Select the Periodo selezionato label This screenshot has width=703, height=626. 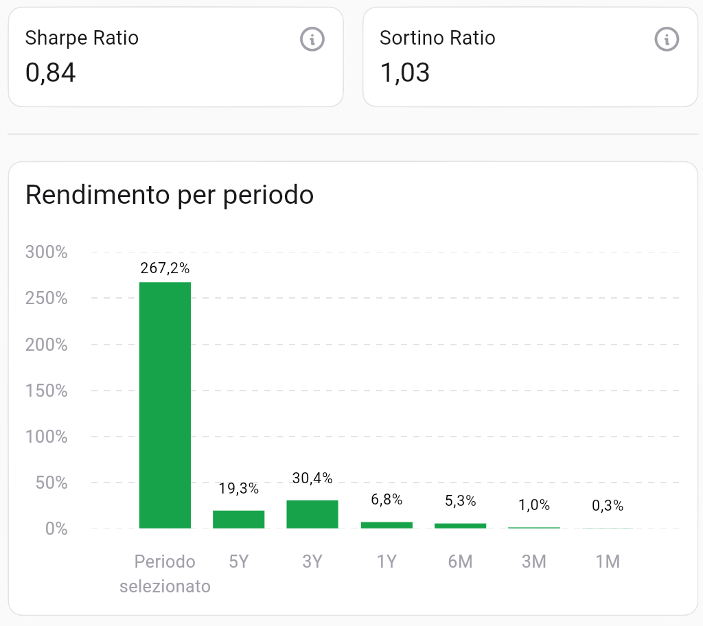[165, 573]
